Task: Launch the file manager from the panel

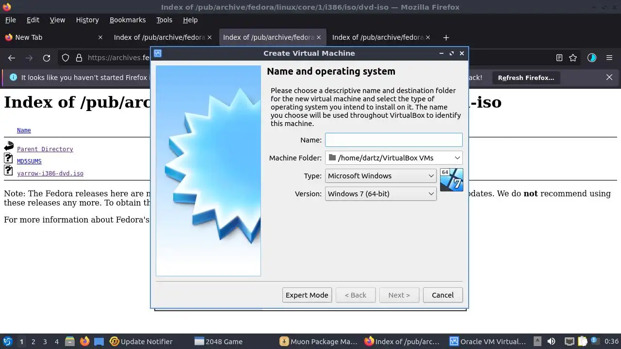Action: [x=69, y=342]
